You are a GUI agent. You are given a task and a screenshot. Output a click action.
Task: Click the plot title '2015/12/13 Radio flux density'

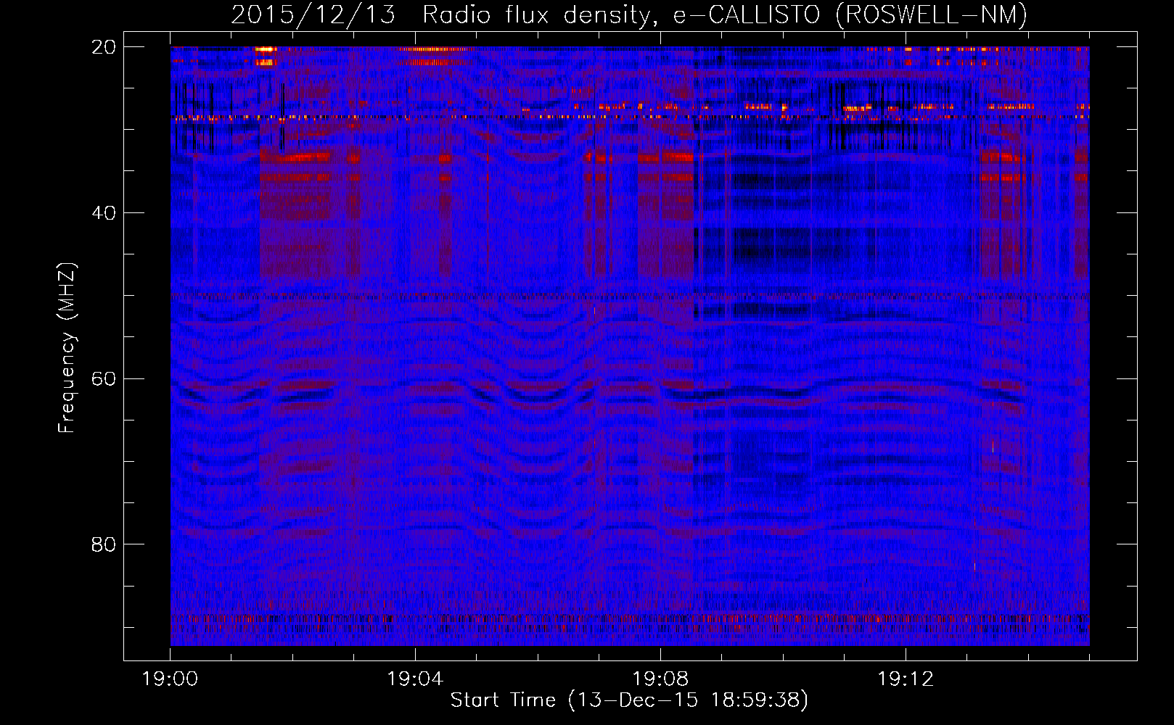click(x=629, y=14)
